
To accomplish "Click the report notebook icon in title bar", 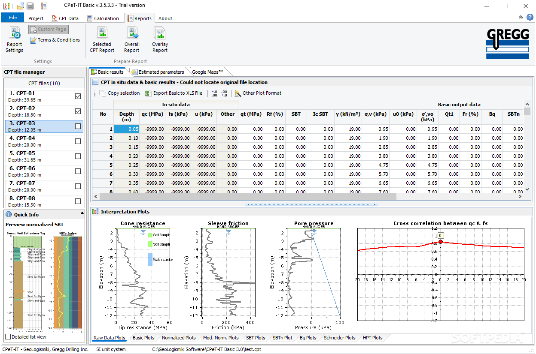I will click(44, 6).
